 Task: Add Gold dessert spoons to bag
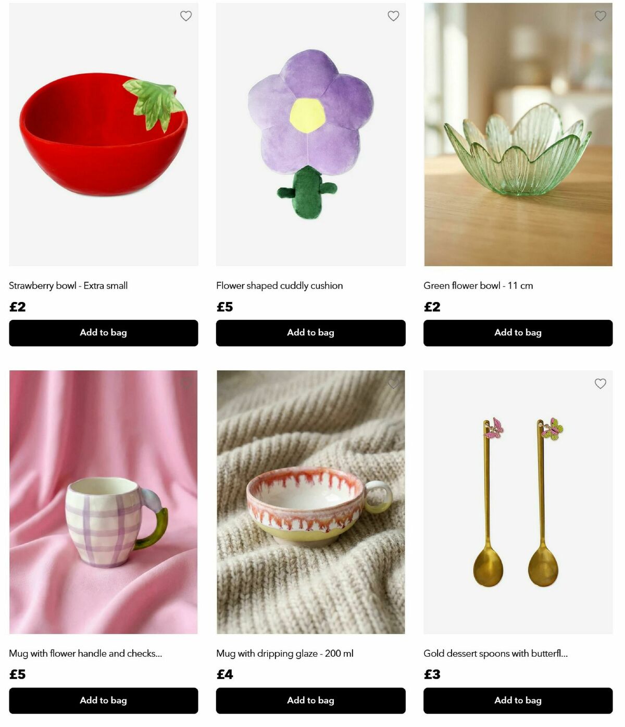tap(518, 700)
